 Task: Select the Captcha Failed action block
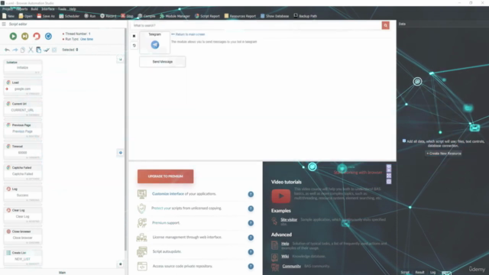(23, 173)
